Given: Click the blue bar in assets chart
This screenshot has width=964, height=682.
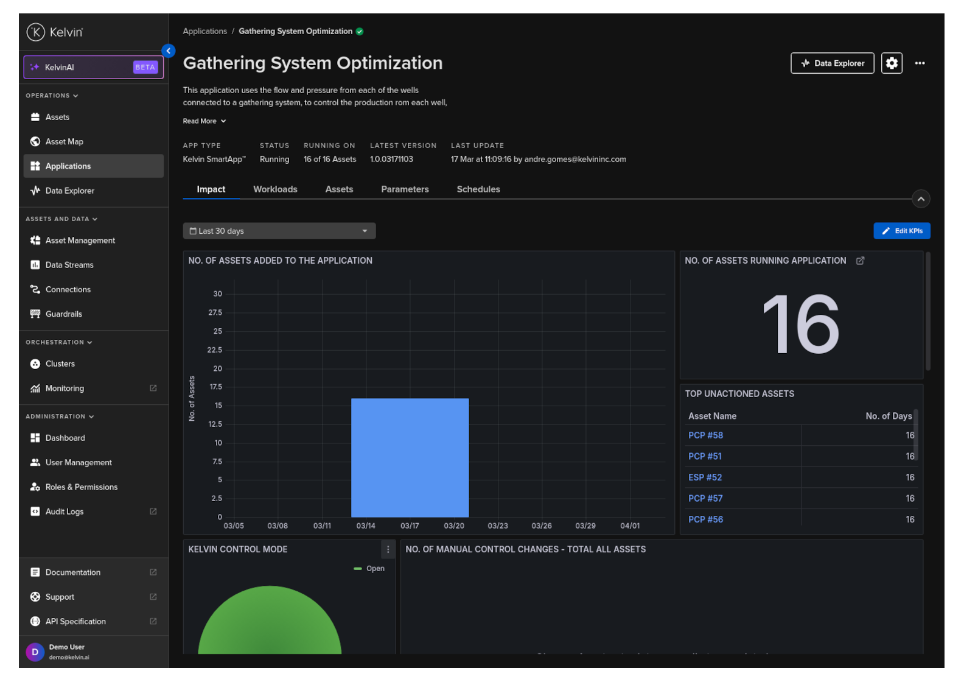Looking at the screenshot, I should 410,457.
